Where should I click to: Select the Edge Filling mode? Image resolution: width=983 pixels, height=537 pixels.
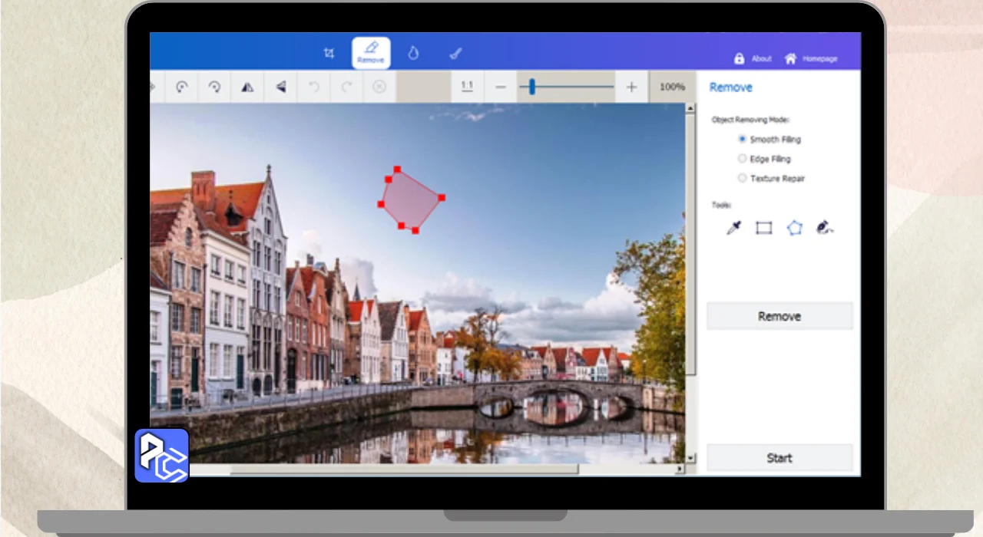coord(764,159)
